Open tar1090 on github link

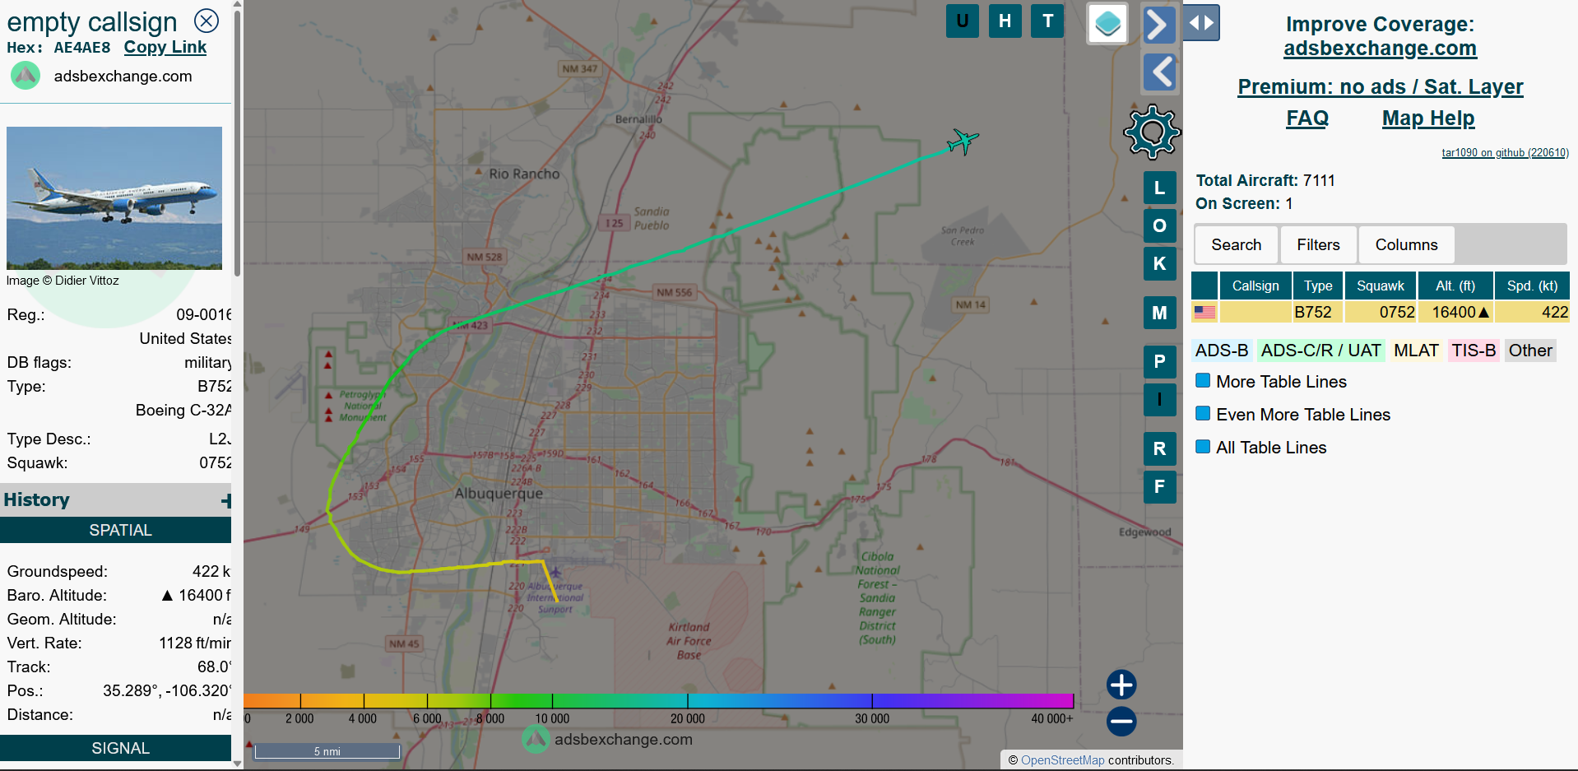(x=1505, y=152)
